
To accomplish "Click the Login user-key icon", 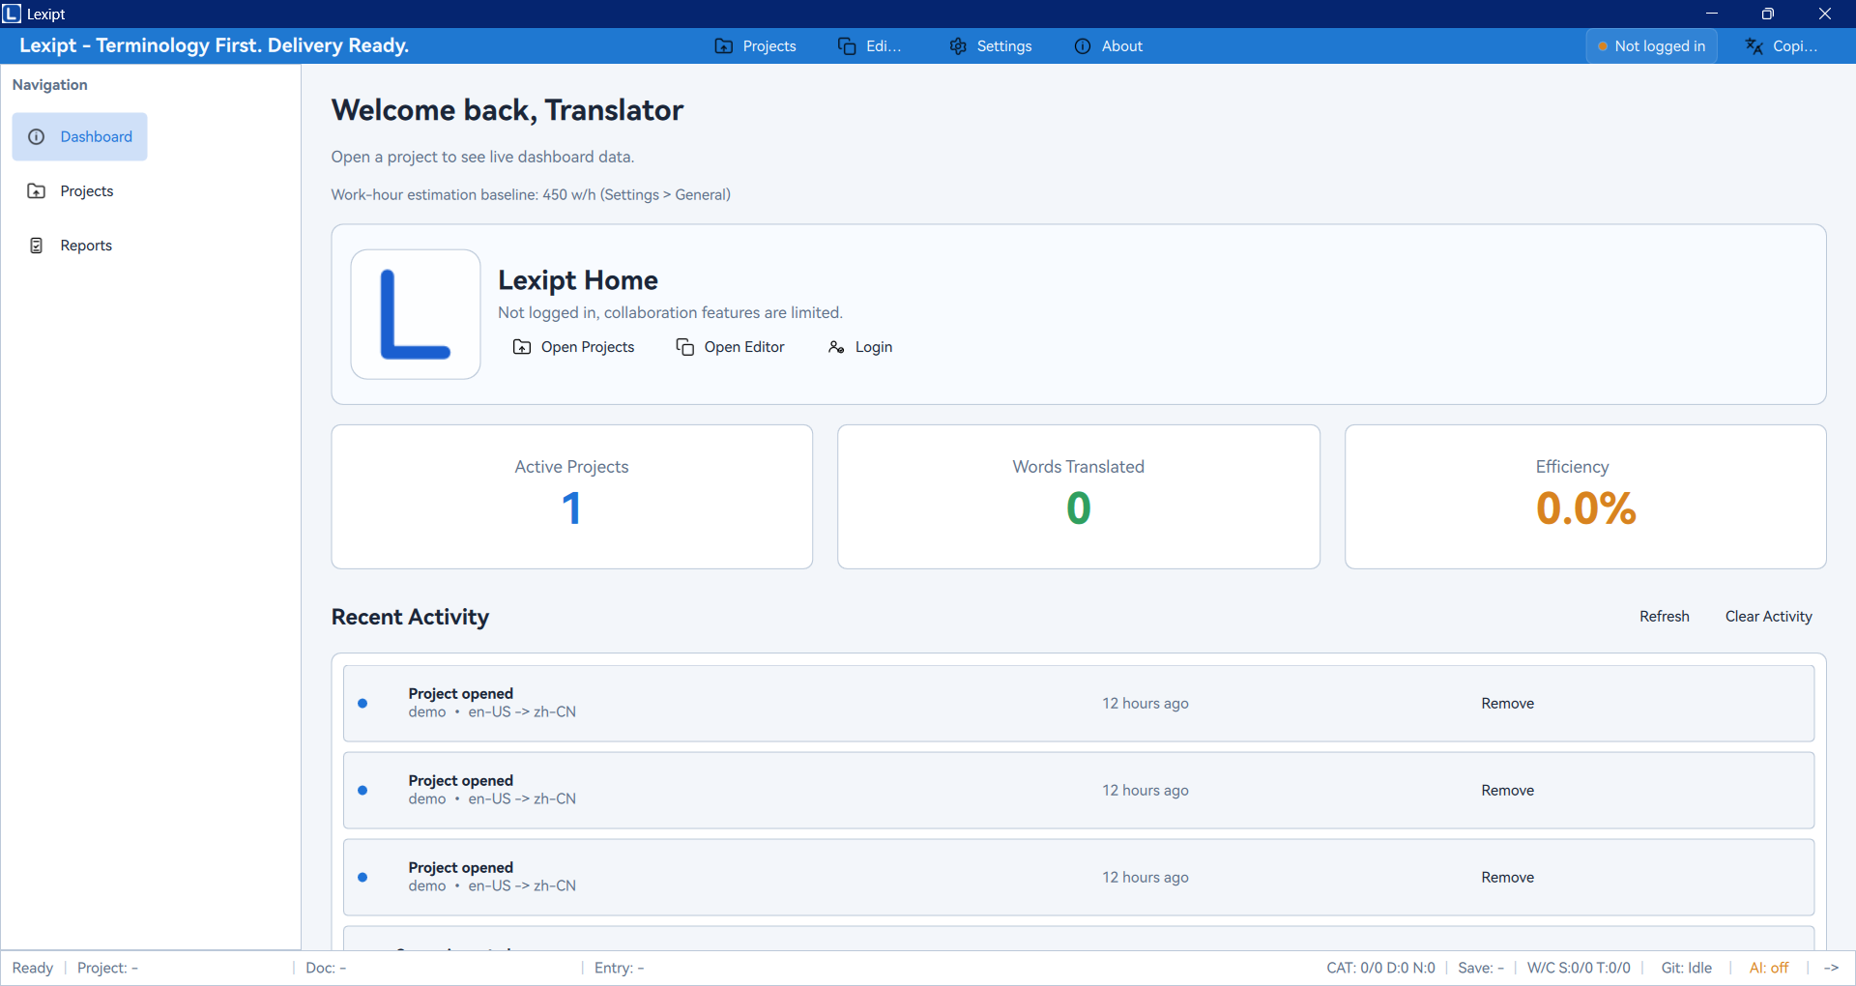I will [836, 347].
